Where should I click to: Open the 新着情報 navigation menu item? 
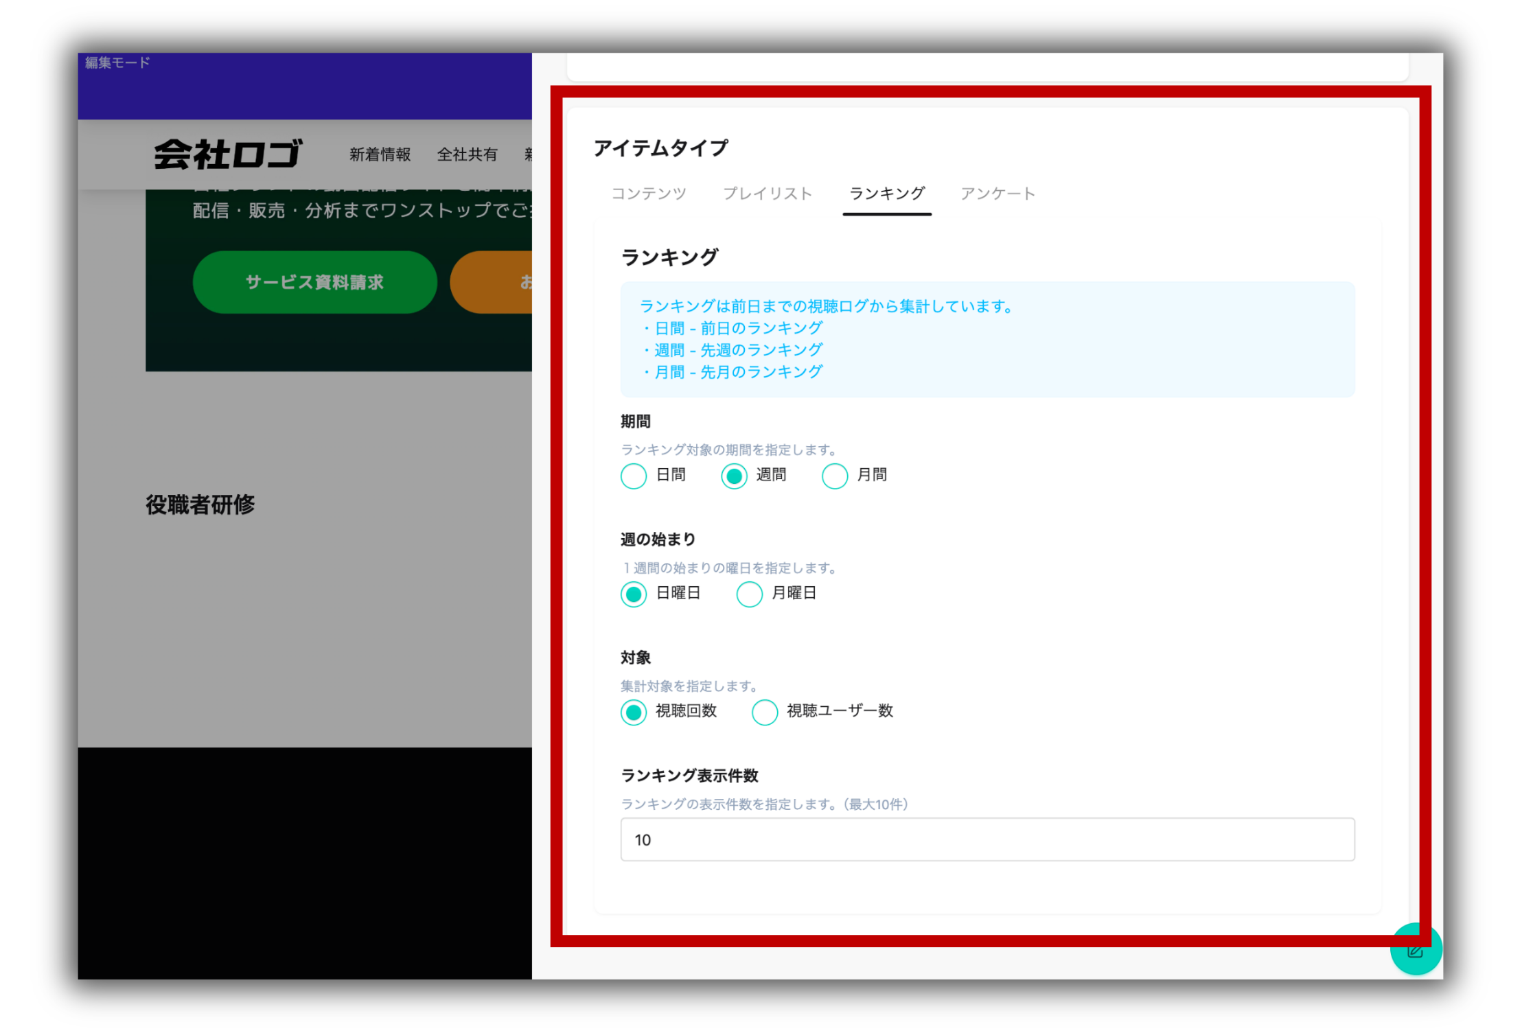click(380, 154)
